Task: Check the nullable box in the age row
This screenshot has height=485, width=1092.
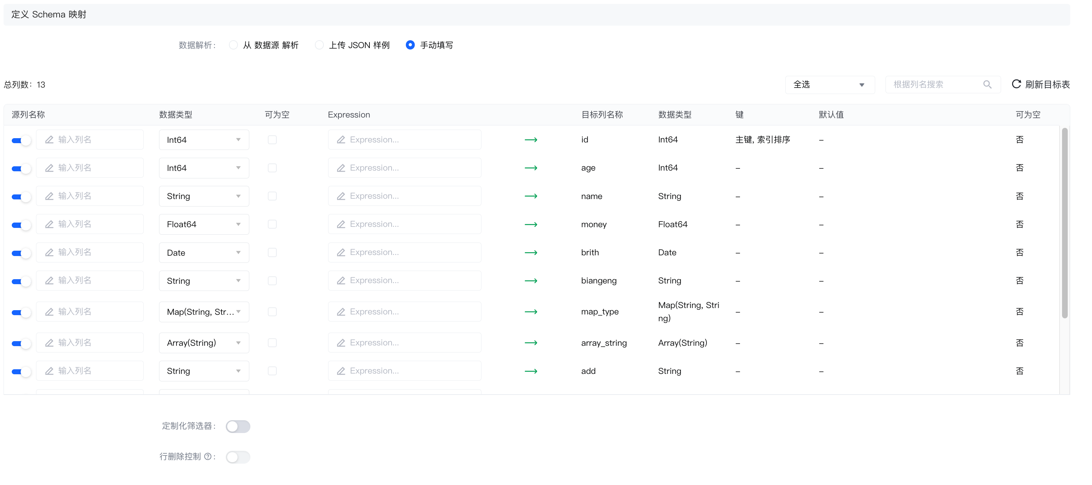Action: 272,168
